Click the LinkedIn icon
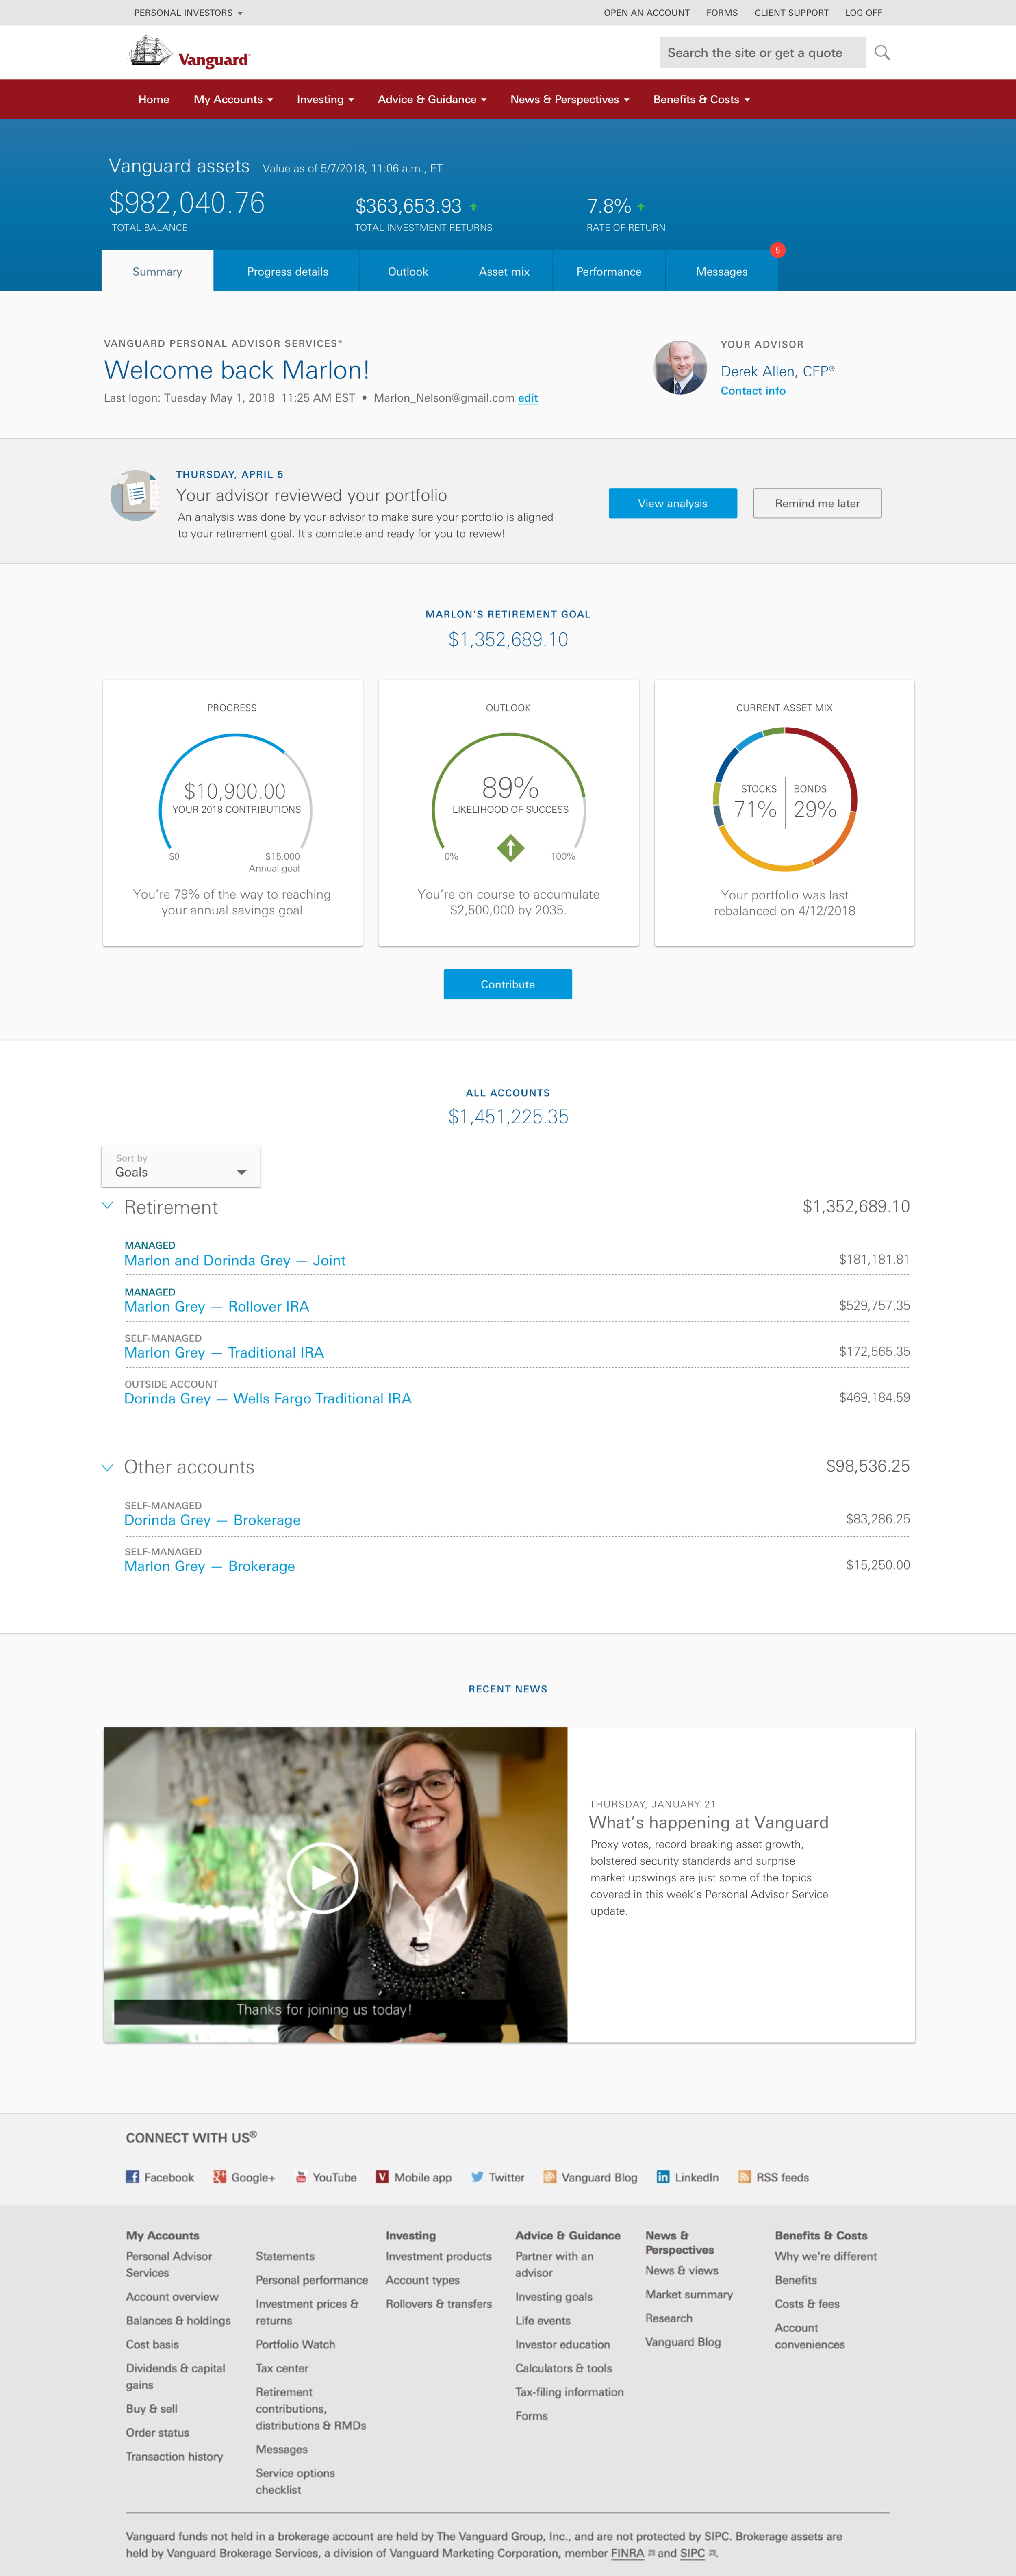The image size is (1016, 2576). (x=663, y=2177)
